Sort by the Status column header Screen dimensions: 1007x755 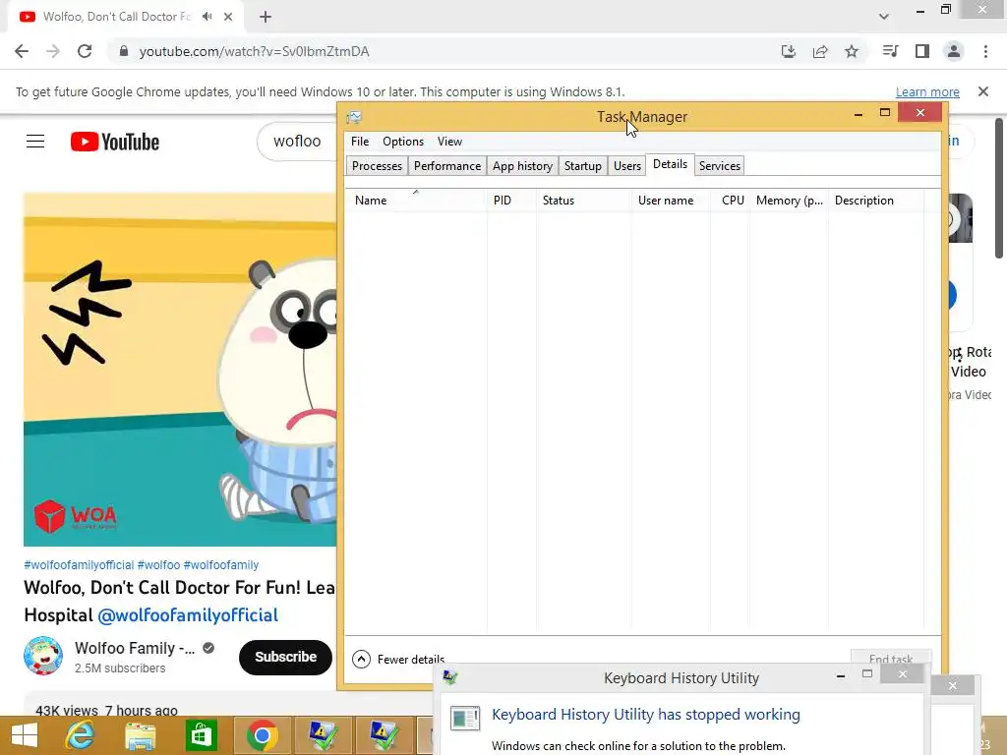(x=583, y=201)
